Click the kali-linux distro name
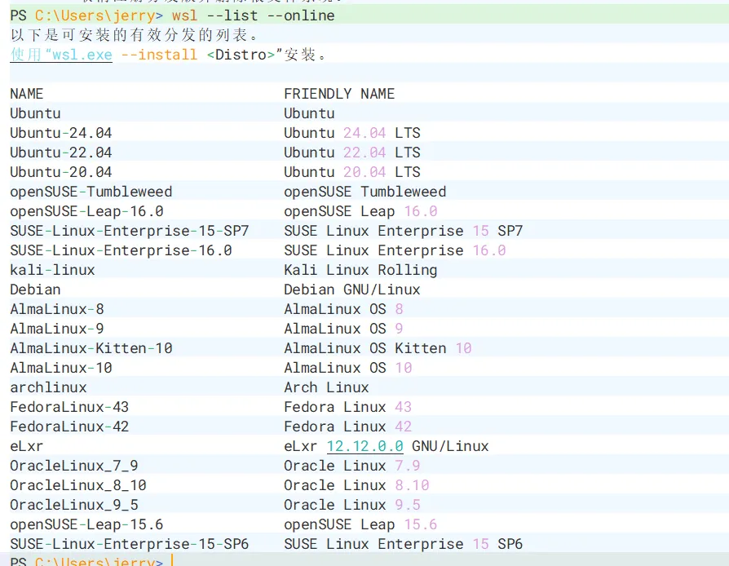The height and width of the screenshot is (566, 729). click(52, 270)
